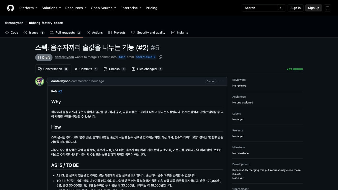Click the Draft status badge

(x=44, y=57)
